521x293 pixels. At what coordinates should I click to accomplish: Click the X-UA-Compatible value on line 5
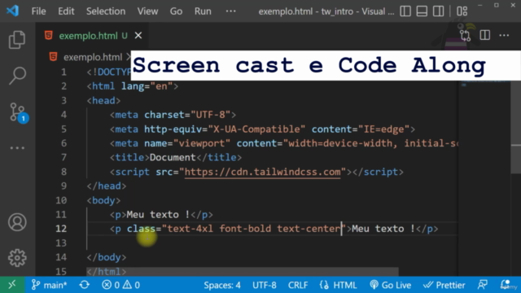pyautogui.click(x=256, y=129)
